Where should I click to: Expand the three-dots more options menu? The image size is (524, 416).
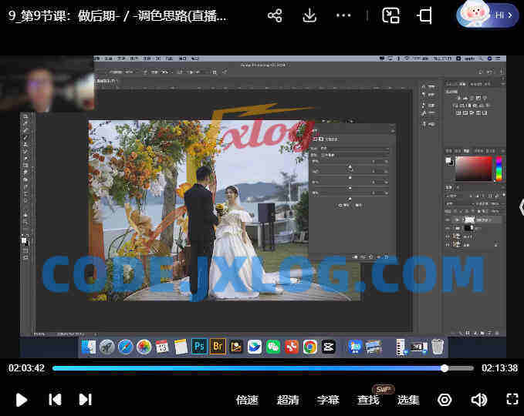[x=343, y=15]
